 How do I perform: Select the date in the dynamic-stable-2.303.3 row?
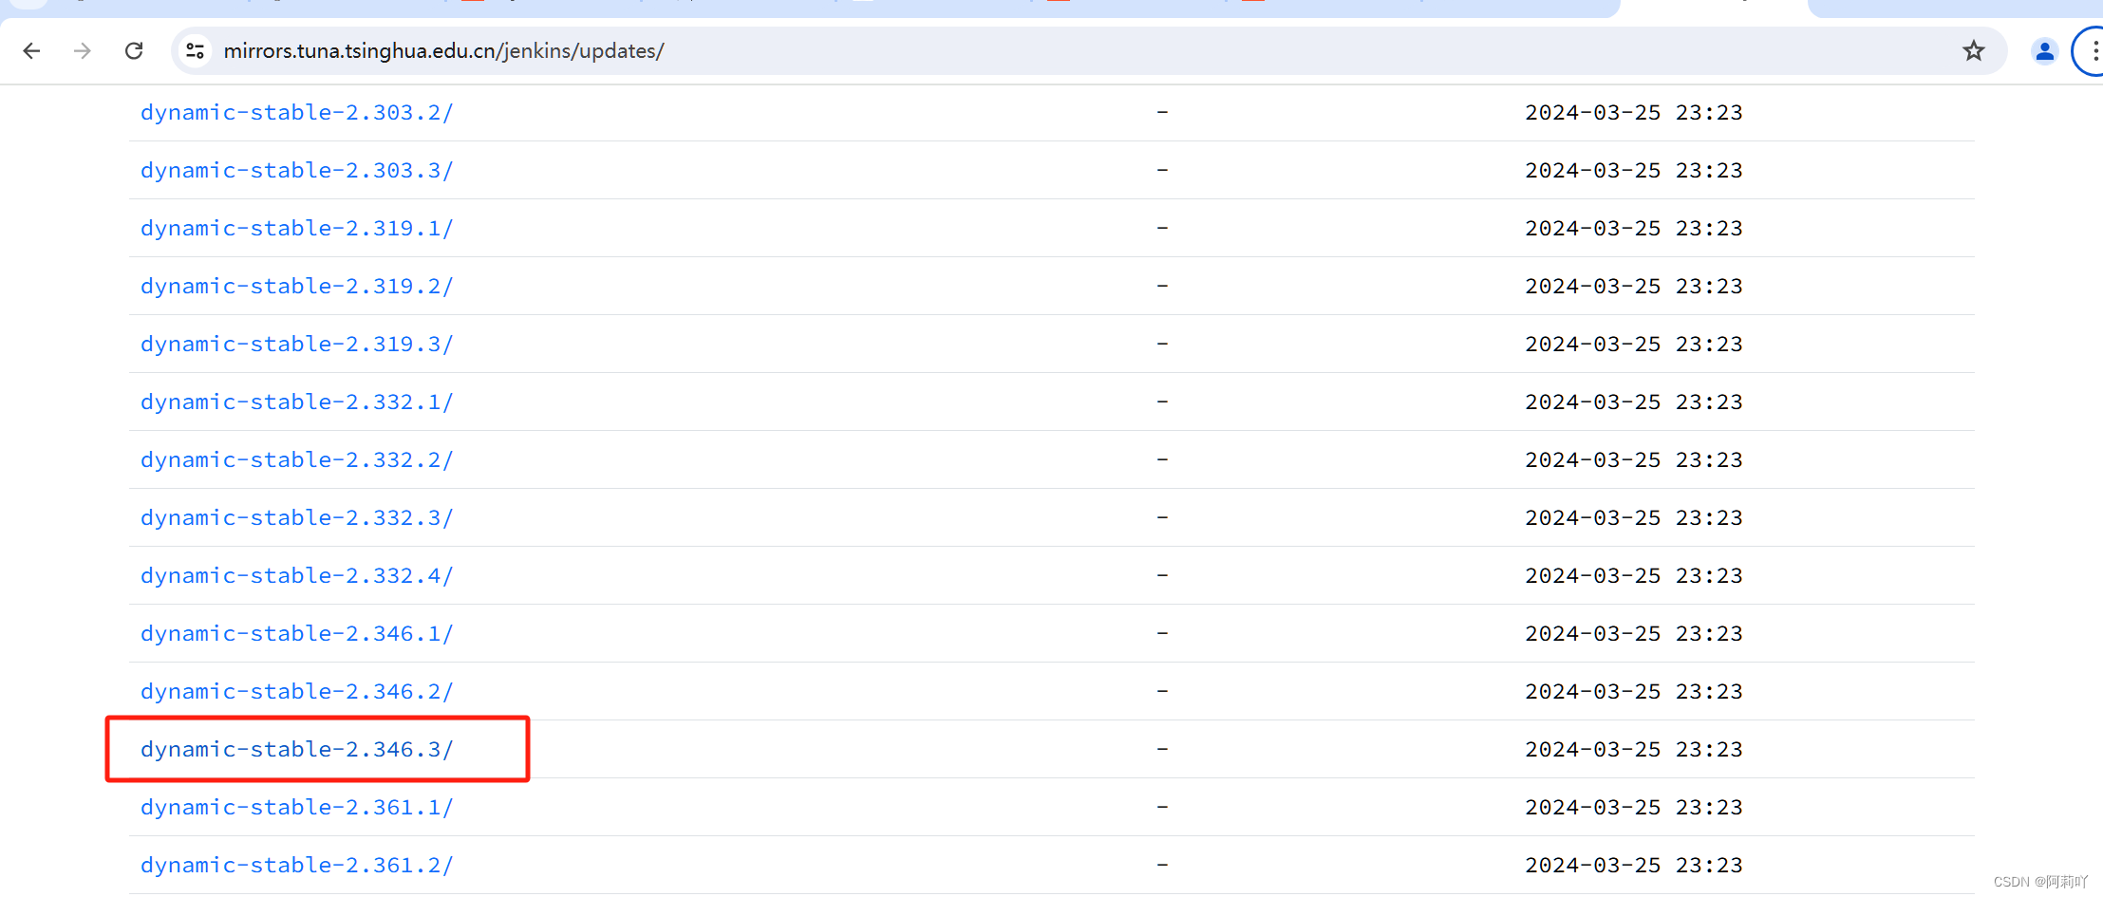click(x=1634, y=170)
